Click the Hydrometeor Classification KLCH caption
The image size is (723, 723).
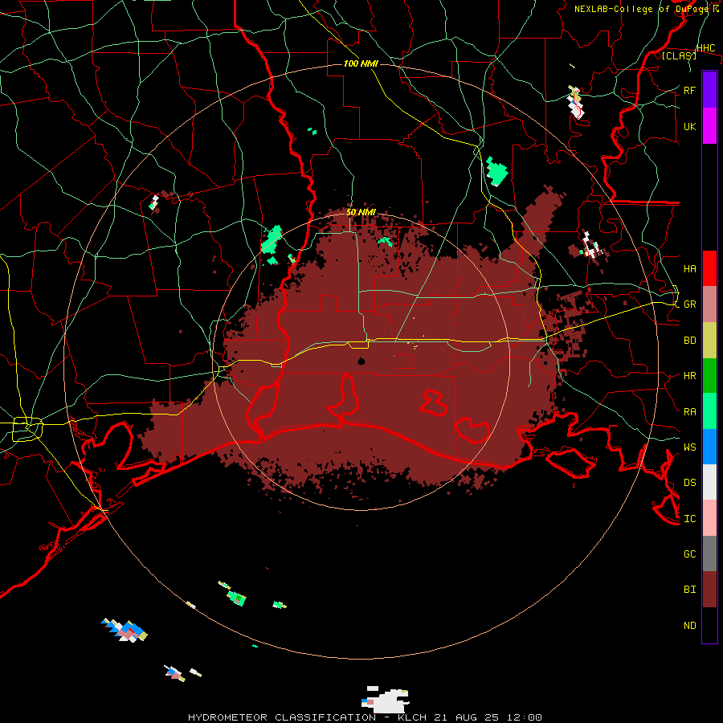tap(365, 717)
